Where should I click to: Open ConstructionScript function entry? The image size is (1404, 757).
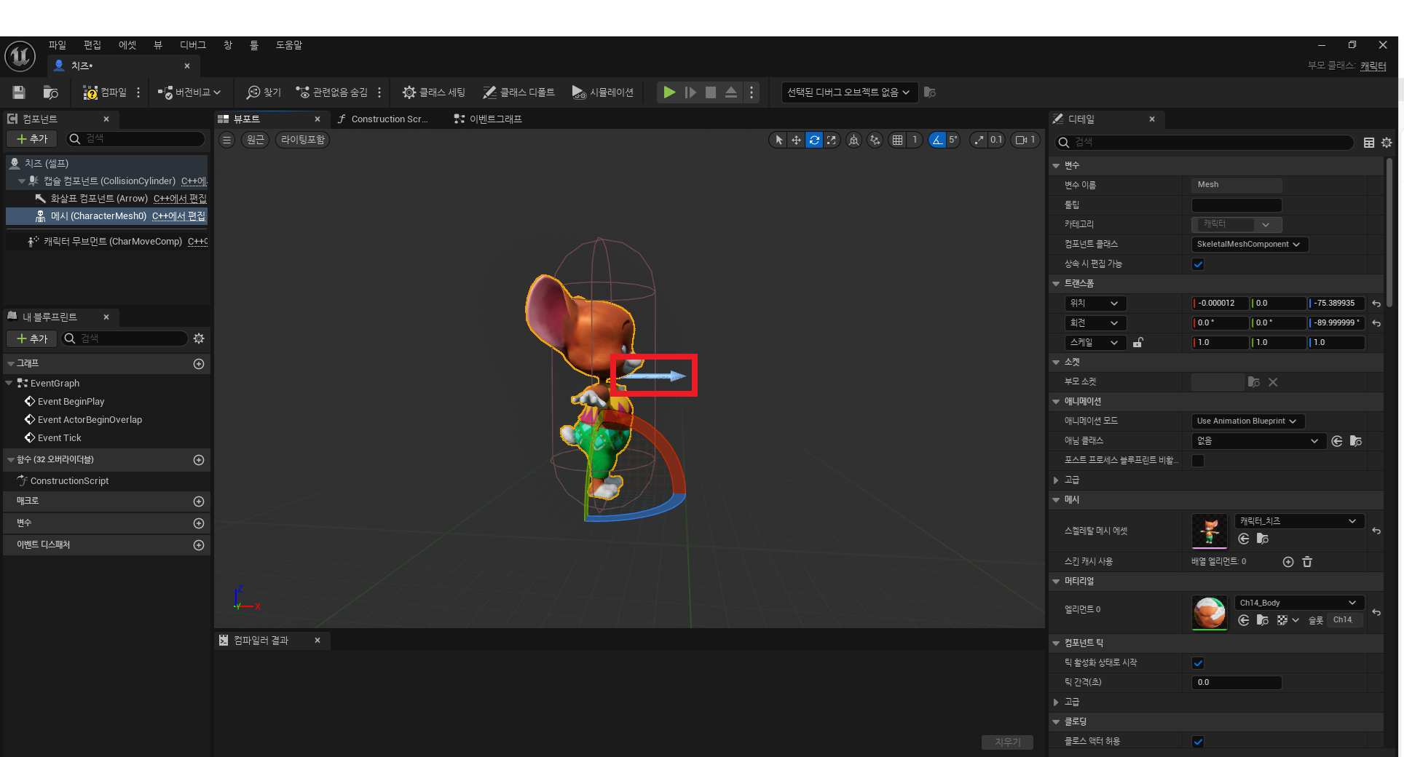(x=69, y=481)
